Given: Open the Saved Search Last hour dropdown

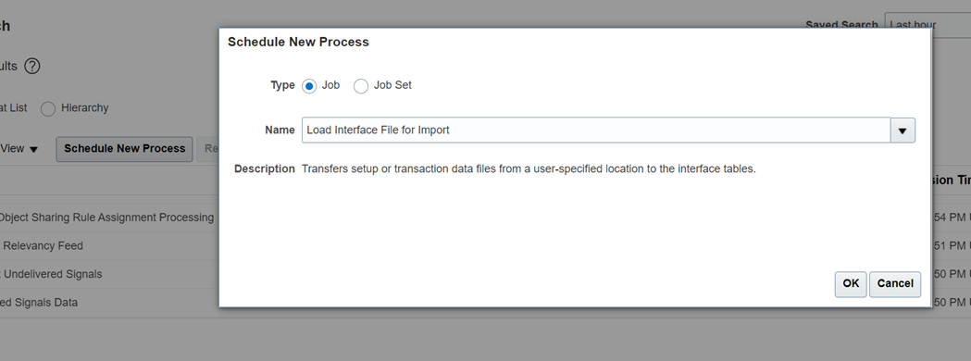Looking at the screenshot, I should [927, 25].
